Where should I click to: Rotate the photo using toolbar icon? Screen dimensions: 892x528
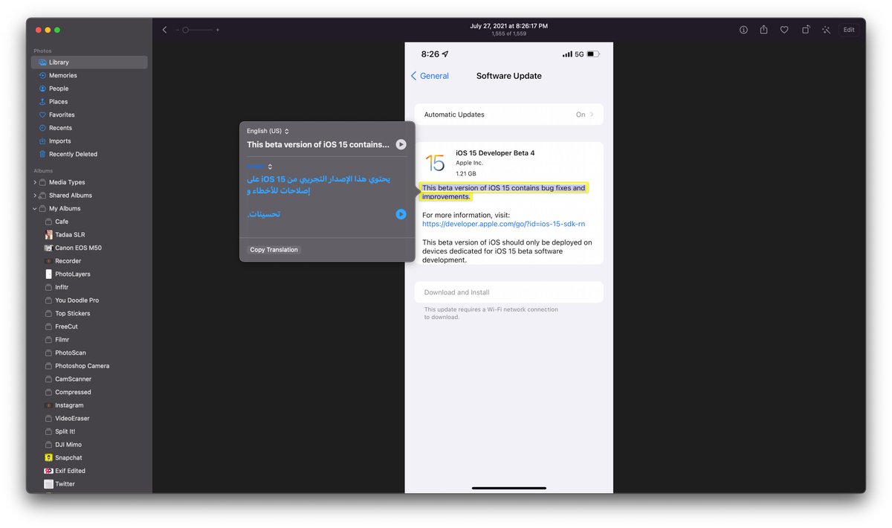tap(806, 30)
